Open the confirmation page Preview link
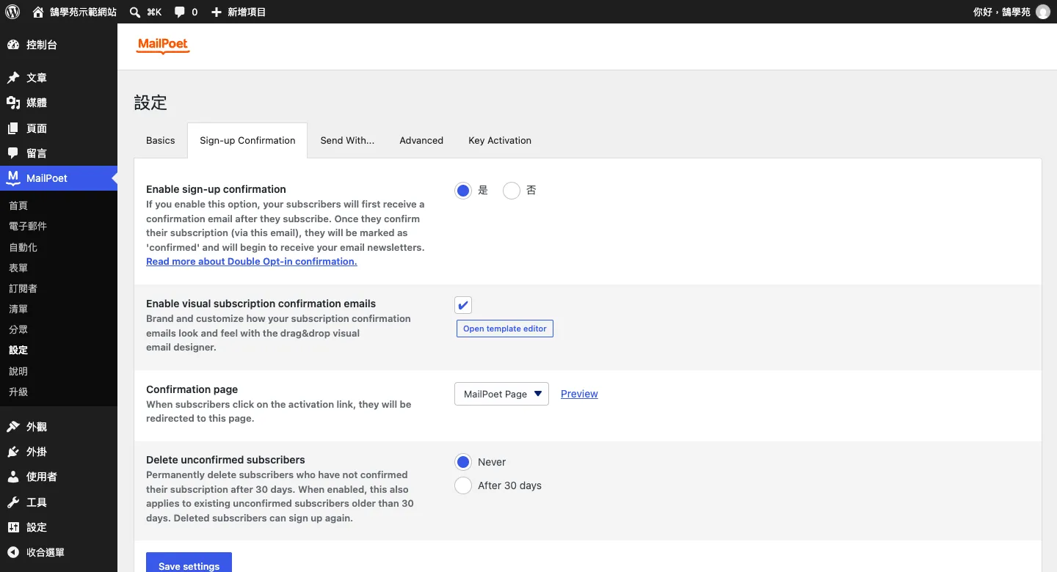1057x572 pixels. click(x=579, y=394)
